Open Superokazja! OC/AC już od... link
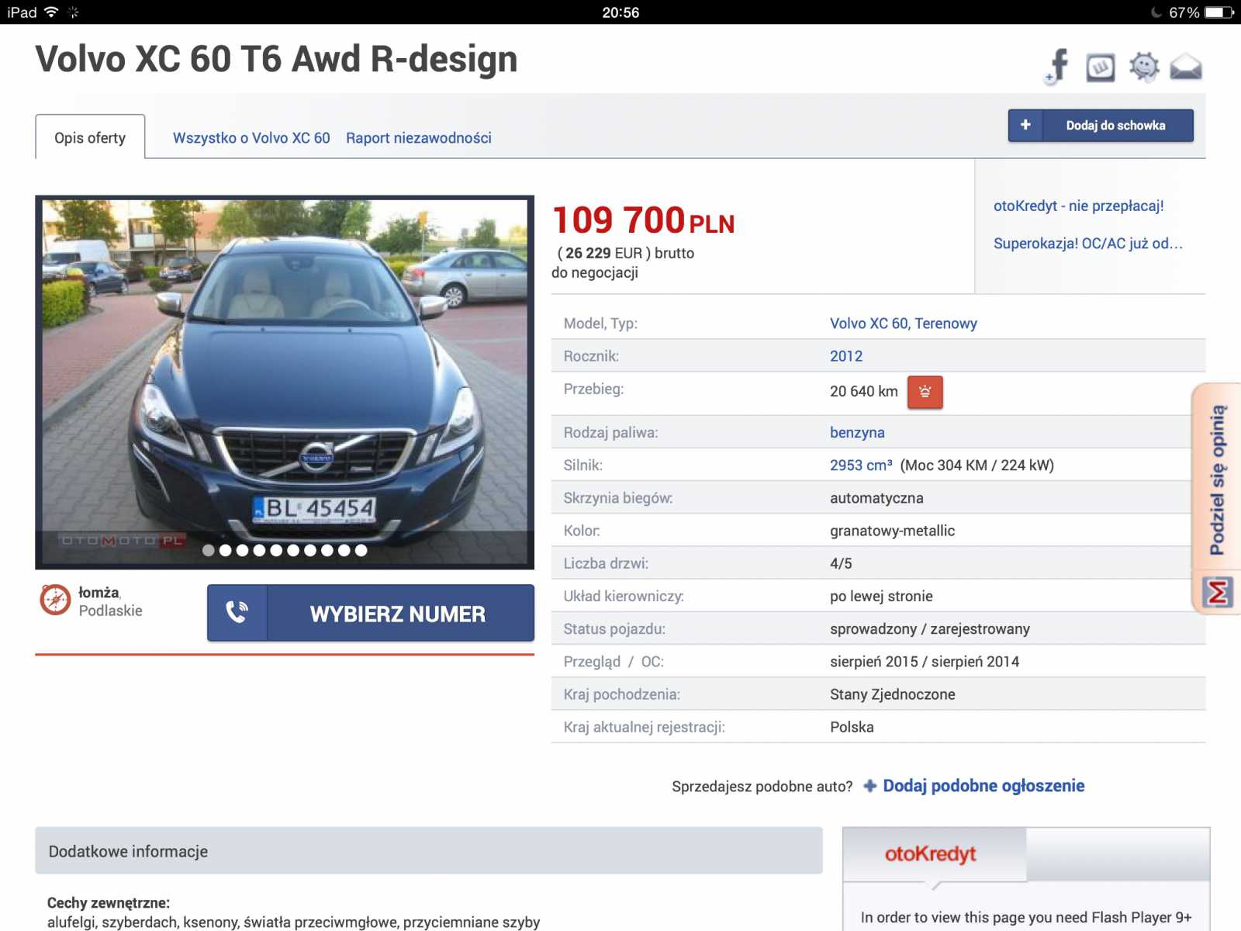1241x931 pixels. 1088,244
